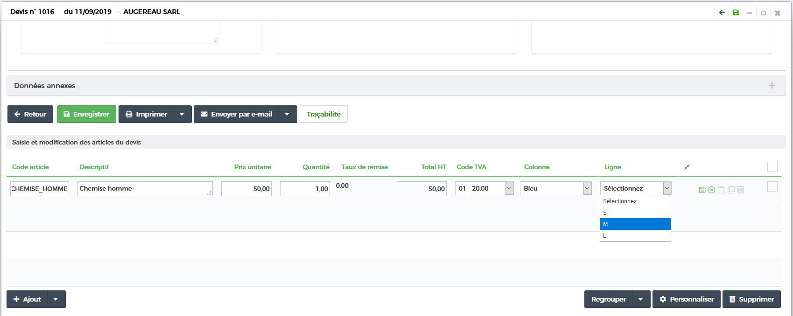Expand the Imprimer button dropdown arrow
793x316 pixels.
[182, 114]
